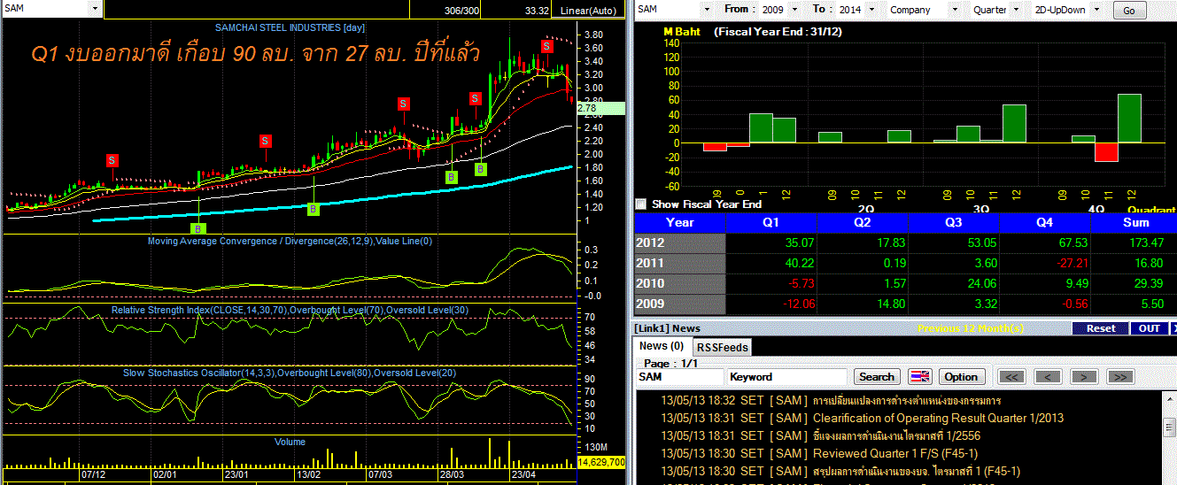Expand the Company dropdown
The width and height of the screenshot is (1177, 485).
click(x=956, y=10)
